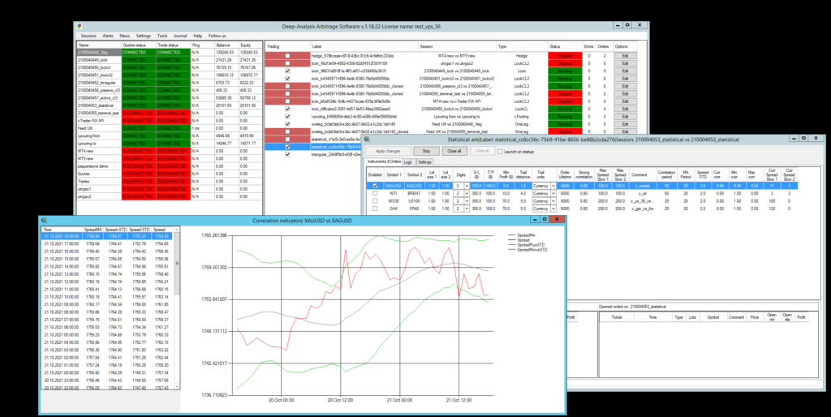Open the Follow us menu
Viewport: 831px width, 417px height.
pos(217,36)
